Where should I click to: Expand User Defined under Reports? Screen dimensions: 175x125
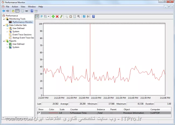pos(7,44)
